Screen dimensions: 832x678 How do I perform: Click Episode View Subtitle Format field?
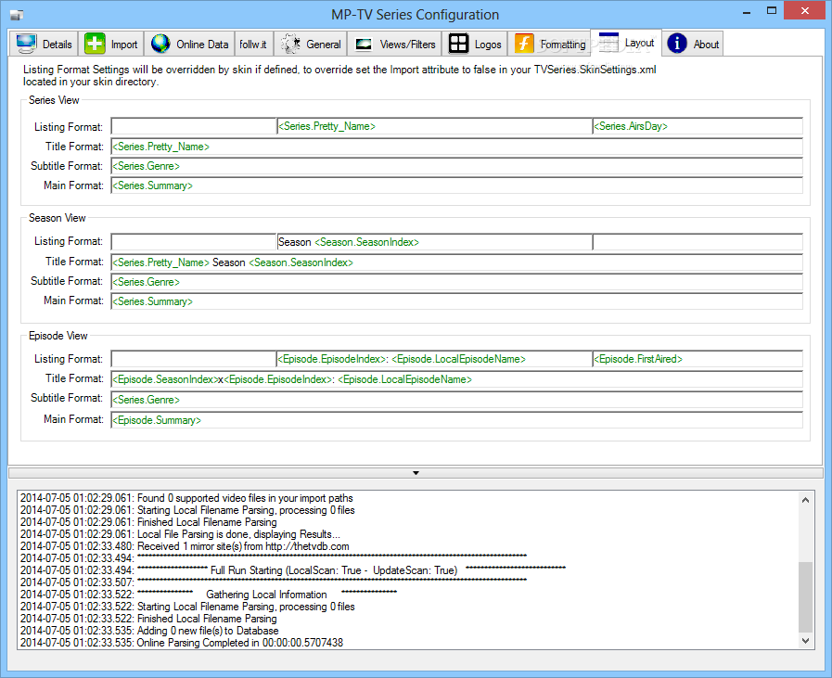pyautogui.click(x=457, y=400)
